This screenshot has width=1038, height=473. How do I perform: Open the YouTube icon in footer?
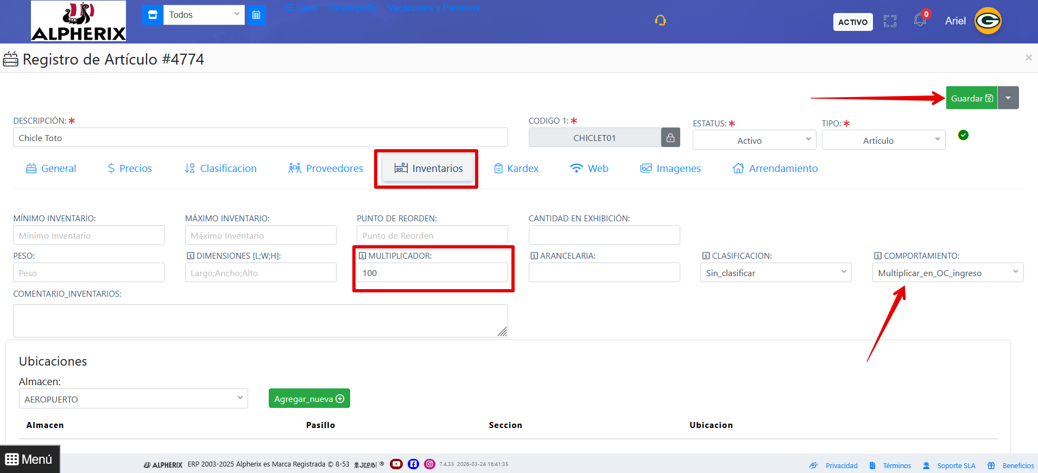point(396,464)
